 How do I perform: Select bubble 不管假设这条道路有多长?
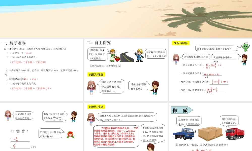[153, 133]
